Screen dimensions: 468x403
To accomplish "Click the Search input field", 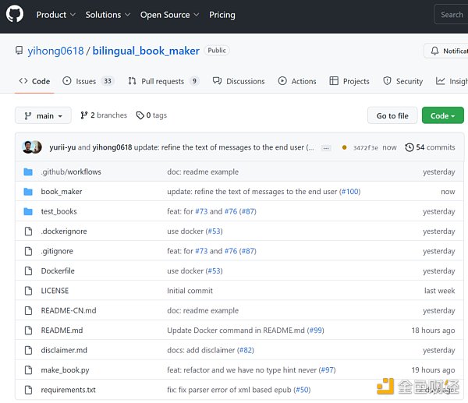I will click(451, 15).
